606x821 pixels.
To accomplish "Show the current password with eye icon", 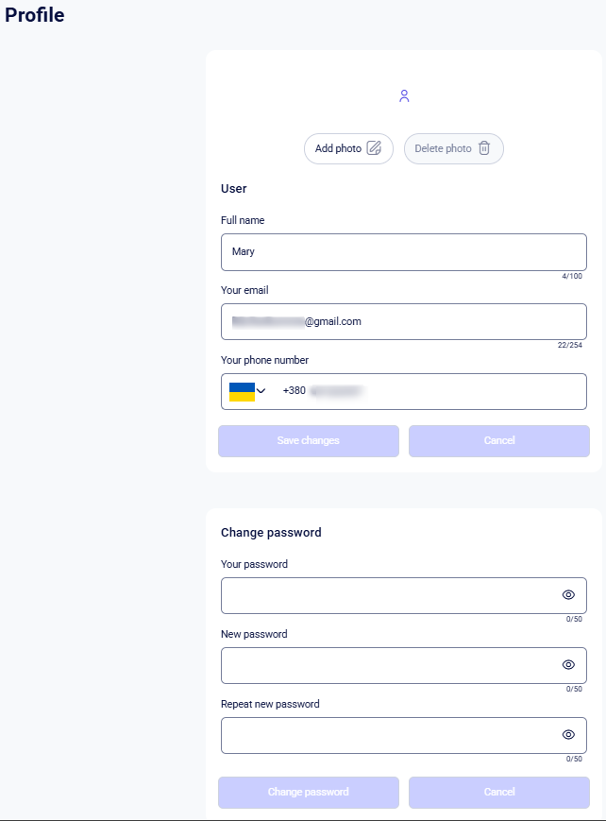I will click(x=568, y=595).
